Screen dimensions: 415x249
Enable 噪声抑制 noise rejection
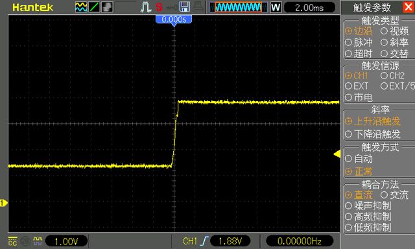(x=368, y=206)
